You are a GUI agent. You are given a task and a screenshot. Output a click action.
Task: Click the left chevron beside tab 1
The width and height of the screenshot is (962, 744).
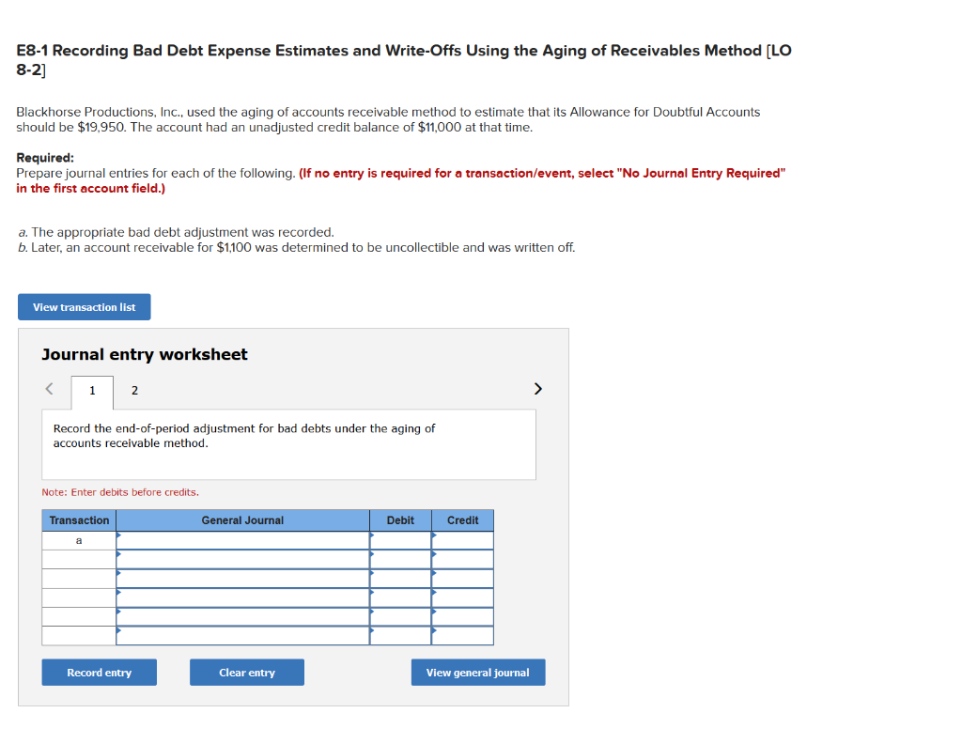[49, 388]
